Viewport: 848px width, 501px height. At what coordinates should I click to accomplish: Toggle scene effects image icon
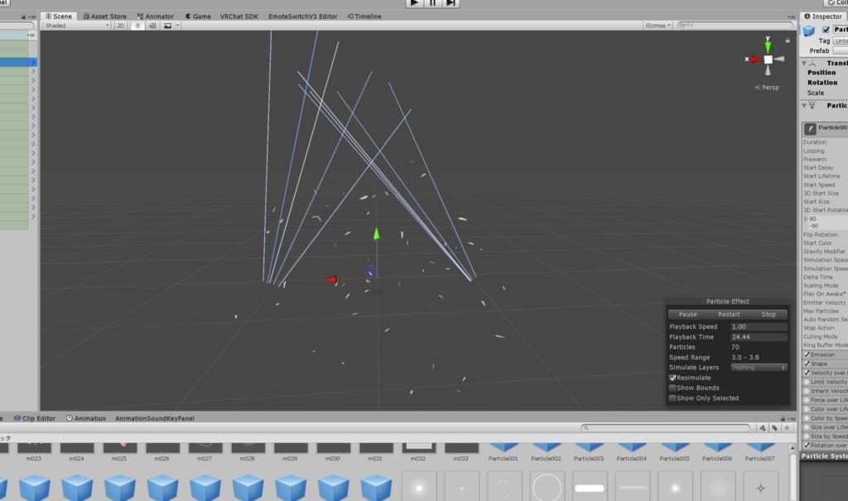[167, 26]
